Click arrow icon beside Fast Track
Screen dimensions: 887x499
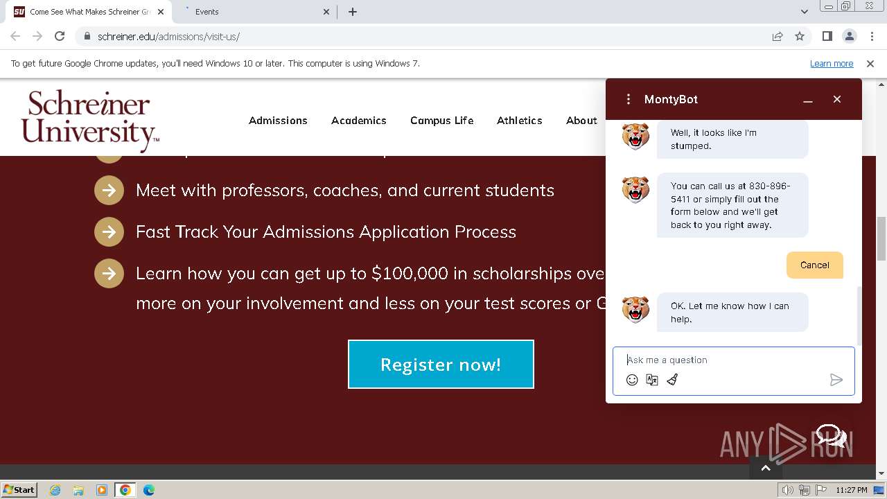pyautogui.click(x=109, y=232)
